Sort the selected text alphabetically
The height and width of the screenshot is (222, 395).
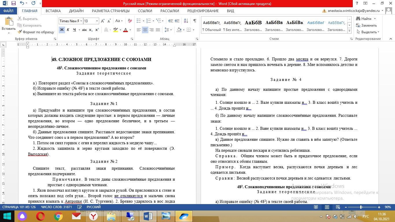click(186, 21)
